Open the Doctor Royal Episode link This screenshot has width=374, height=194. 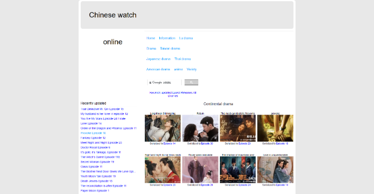(96, 147)
